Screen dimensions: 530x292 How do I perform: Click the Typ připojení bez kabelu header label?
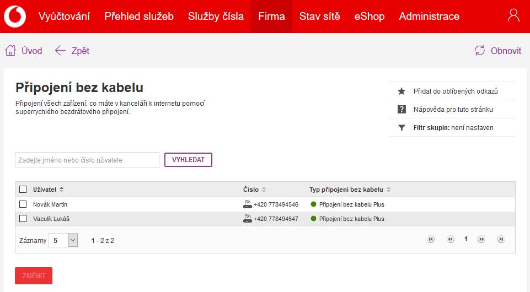(346, 190)
